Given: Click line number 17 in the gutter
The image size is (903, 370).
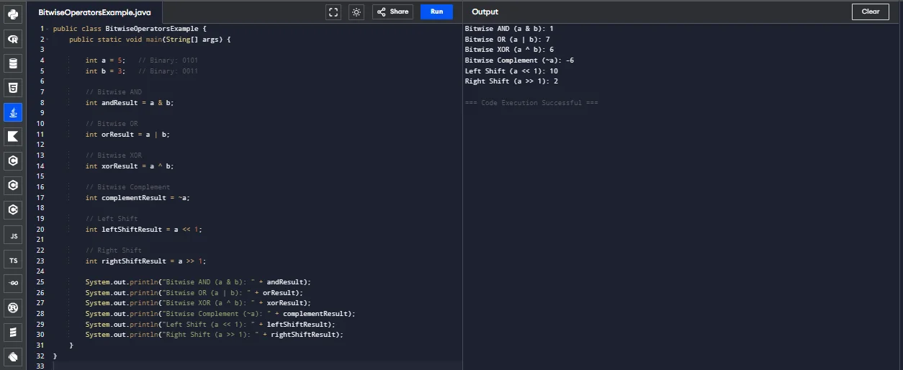Looking at the screenshot, I should [x=40, y=197].
